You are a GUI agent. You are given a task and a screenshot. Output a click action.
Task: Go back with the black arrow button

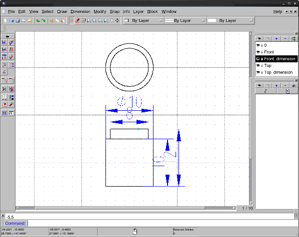[x=7, y=36]
